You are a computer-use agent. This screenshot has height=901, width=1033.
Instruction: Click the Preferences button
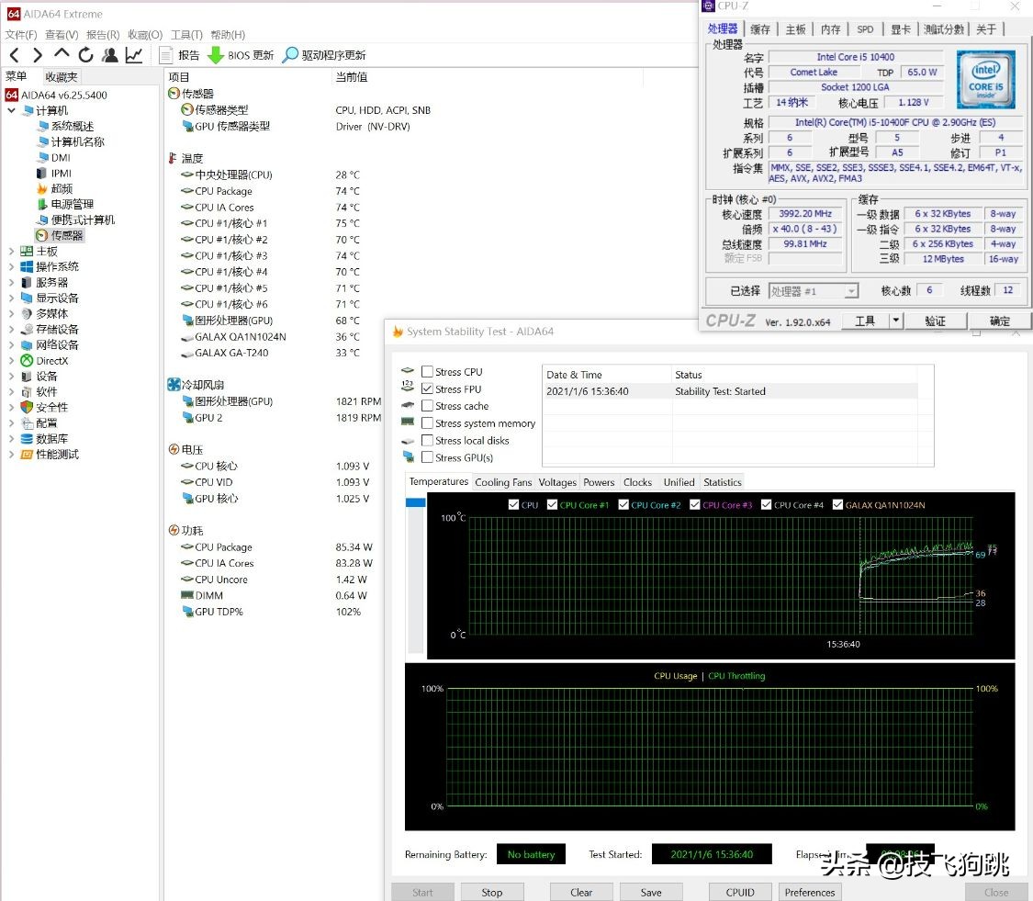click(x=810, y=892)
